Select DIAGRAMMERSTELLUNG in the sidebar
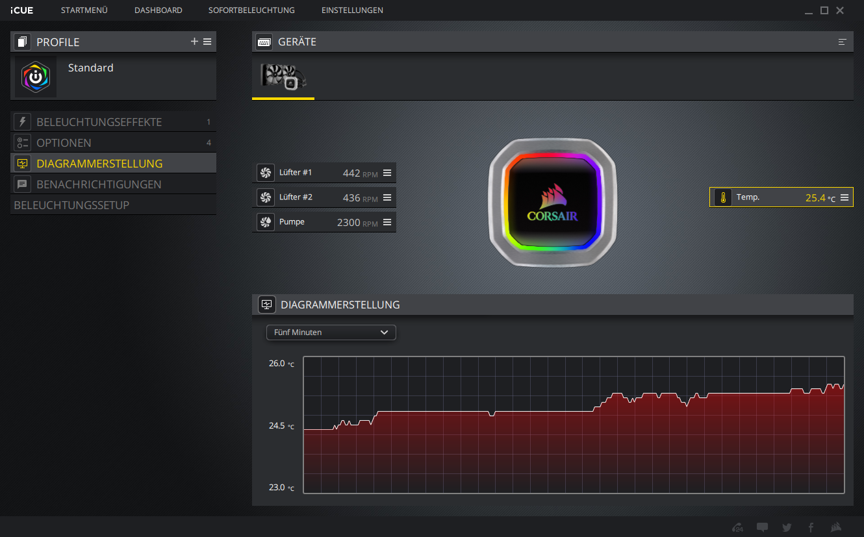Screen dimensions: 864x537 114,164
